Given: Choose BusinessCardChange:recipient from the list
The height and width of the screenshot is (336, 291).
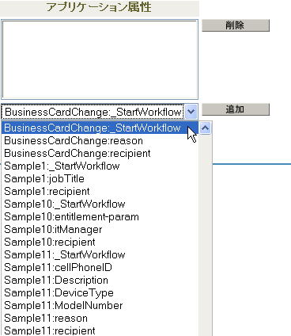Looking at the screenshot, I should (100, 153).
